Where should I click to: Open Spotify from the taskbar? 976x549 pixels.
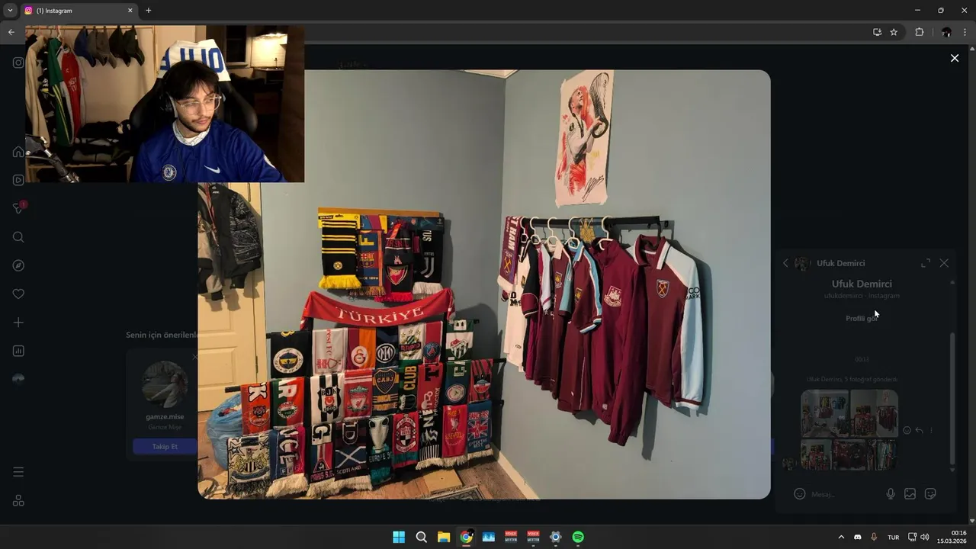(578, 537)
